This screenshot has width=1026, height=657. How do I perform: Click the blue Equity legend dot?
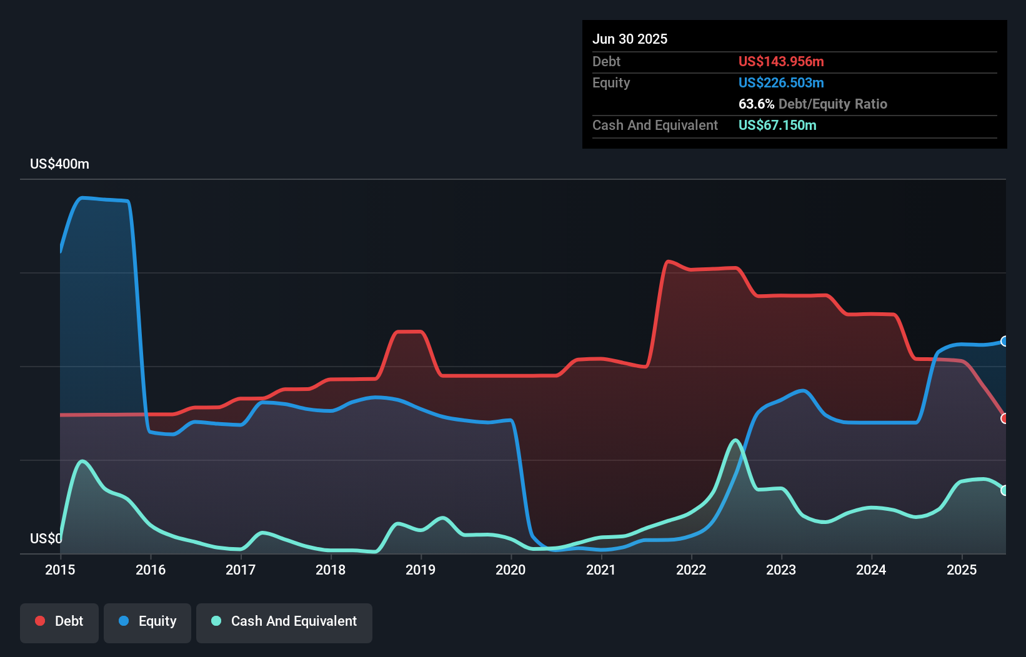coord(124,621)
